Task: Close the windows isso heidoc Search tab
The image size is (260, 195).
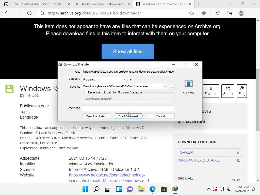Action: click(69, 4)
